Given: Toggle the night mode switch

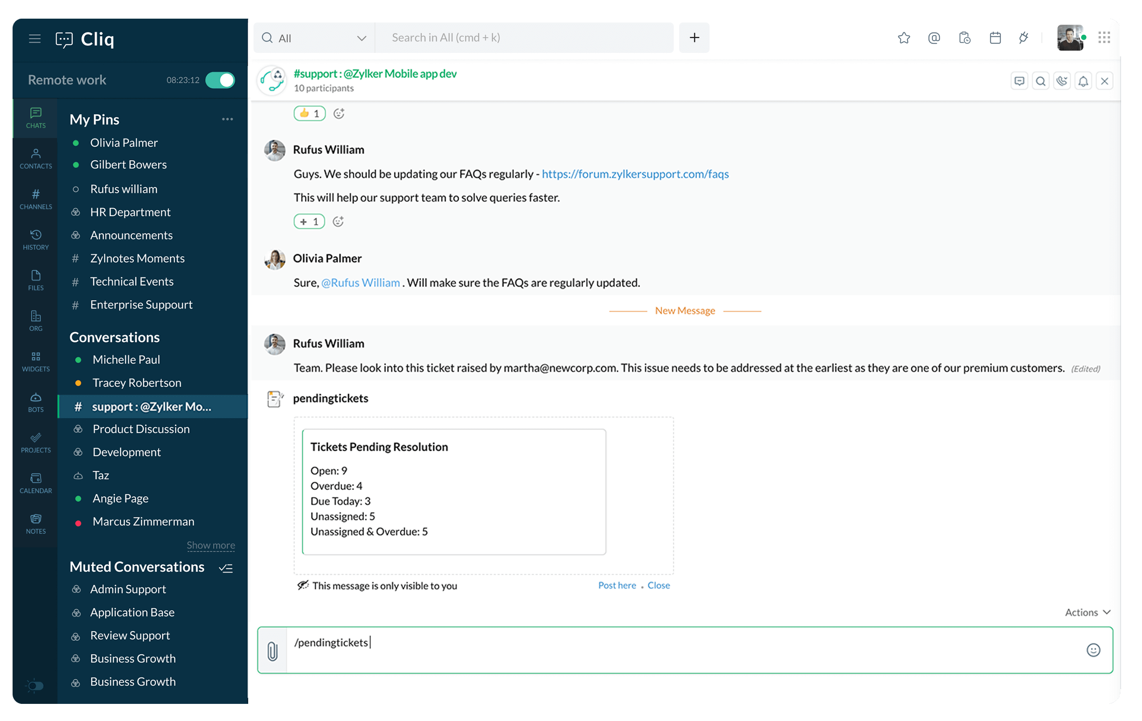Looking at the screenshot, I should coord(35,686).
